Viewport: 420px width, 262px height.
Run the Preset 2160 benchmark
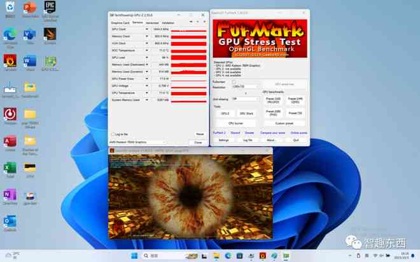pyautogui.click(x=274, y=100)
